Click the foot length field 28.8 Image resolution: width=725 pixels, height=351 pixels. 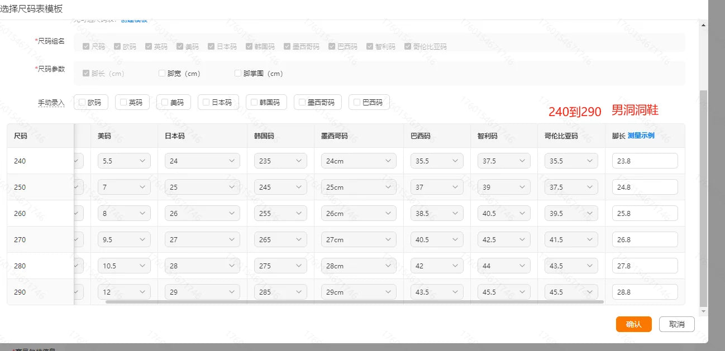645,292
